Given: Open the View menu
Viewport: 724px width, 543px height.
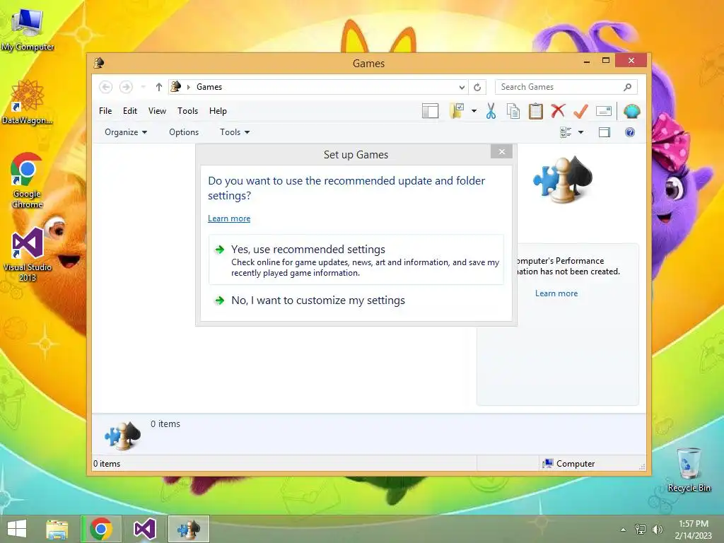Looking at the screenshot, I should 157,111.
